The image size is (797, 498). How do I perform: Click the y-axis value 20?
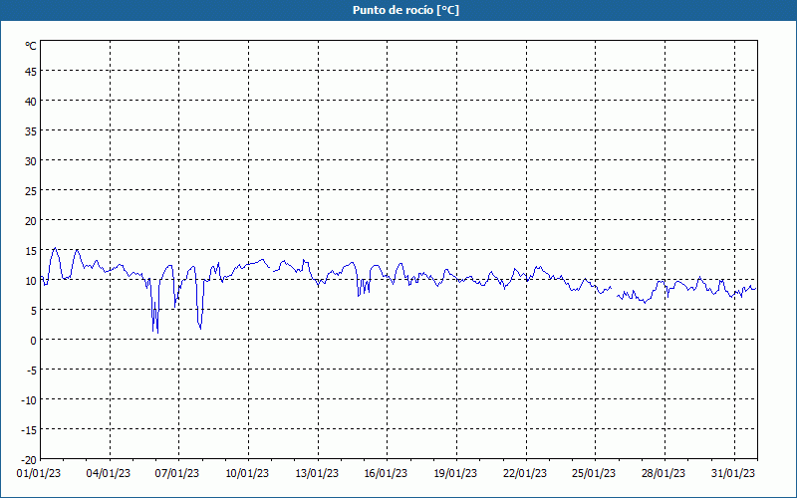pos(31,221)
